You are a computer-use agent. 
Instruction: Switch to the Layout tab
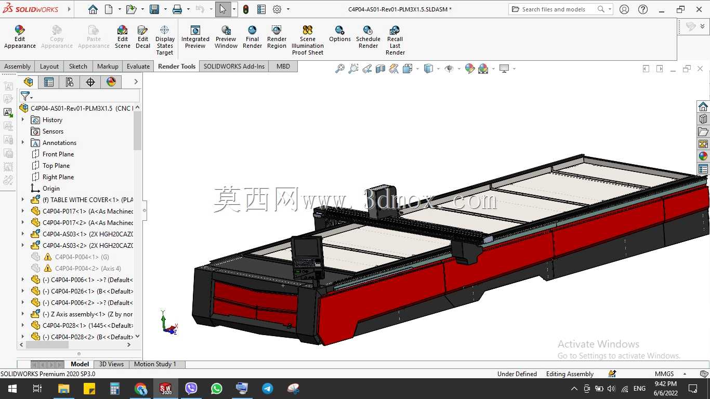pyautogui.click(x=49, y=66)
